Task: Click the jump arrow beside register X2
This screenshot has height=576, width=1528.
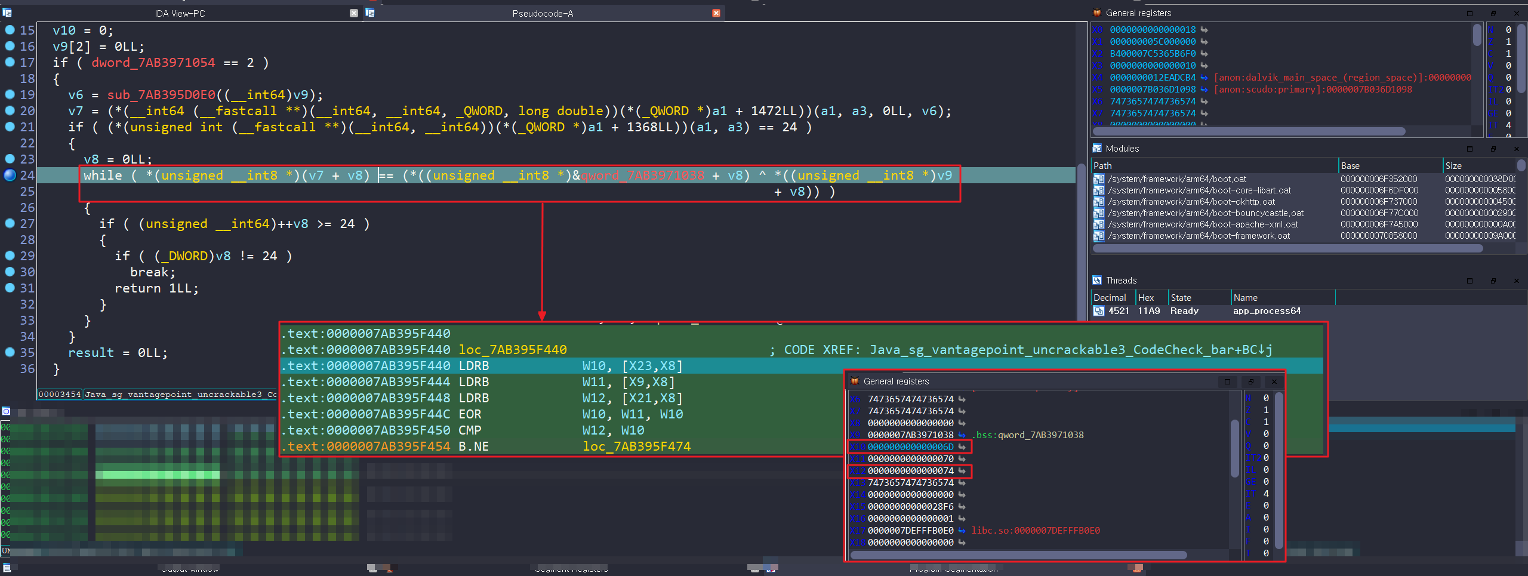Action: pyautogui.click(x=1204, y=54)
